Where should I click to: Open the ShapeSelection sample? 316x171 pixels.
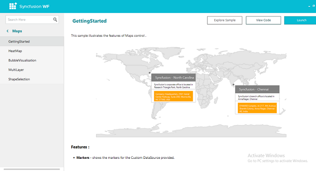coord(32,79)
